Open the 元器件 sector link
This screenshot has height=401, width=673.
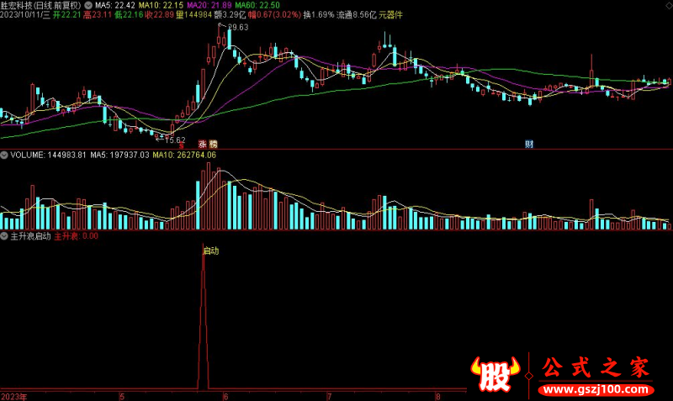click(390, 15)
